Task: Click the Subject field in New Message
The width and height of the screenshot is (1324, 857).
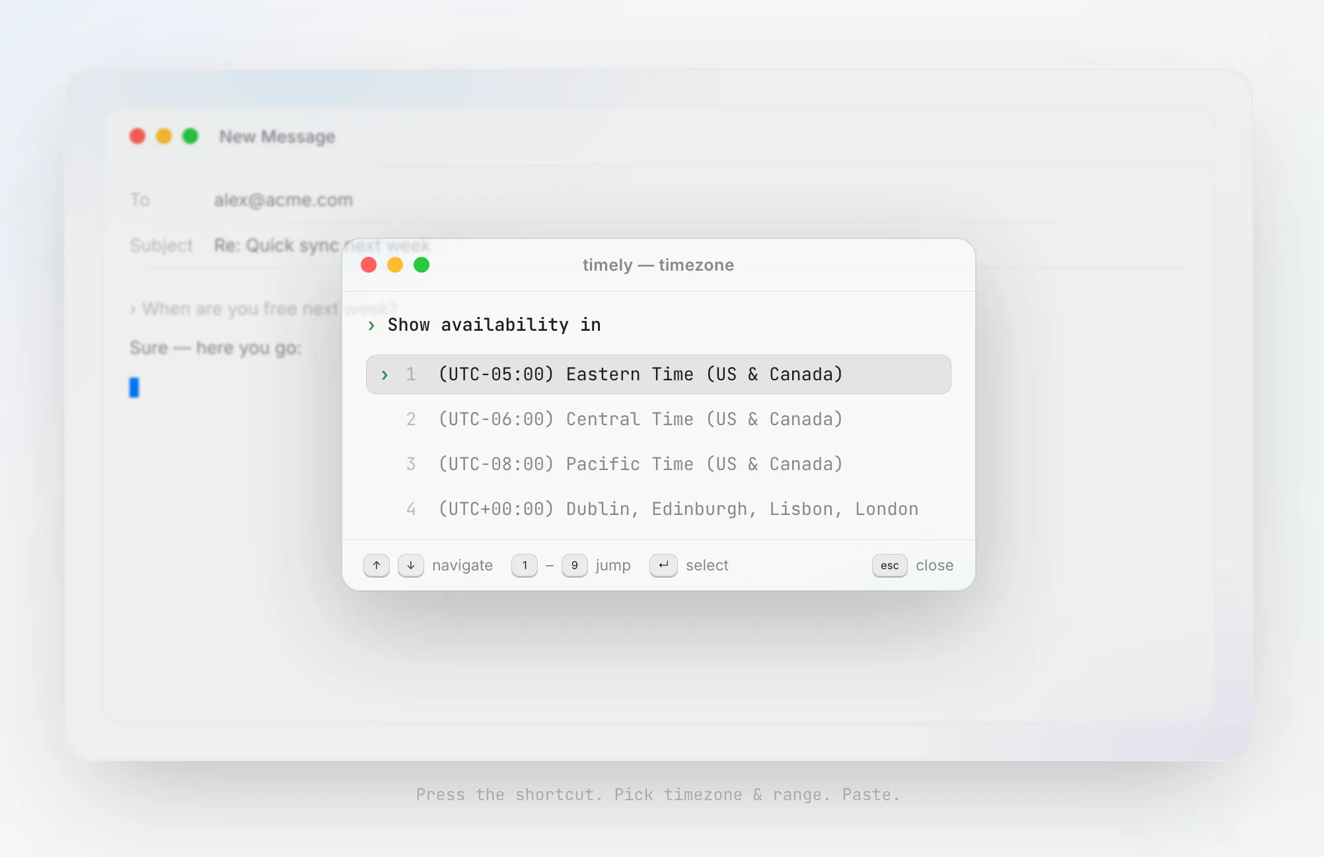Action: [322, 246]
